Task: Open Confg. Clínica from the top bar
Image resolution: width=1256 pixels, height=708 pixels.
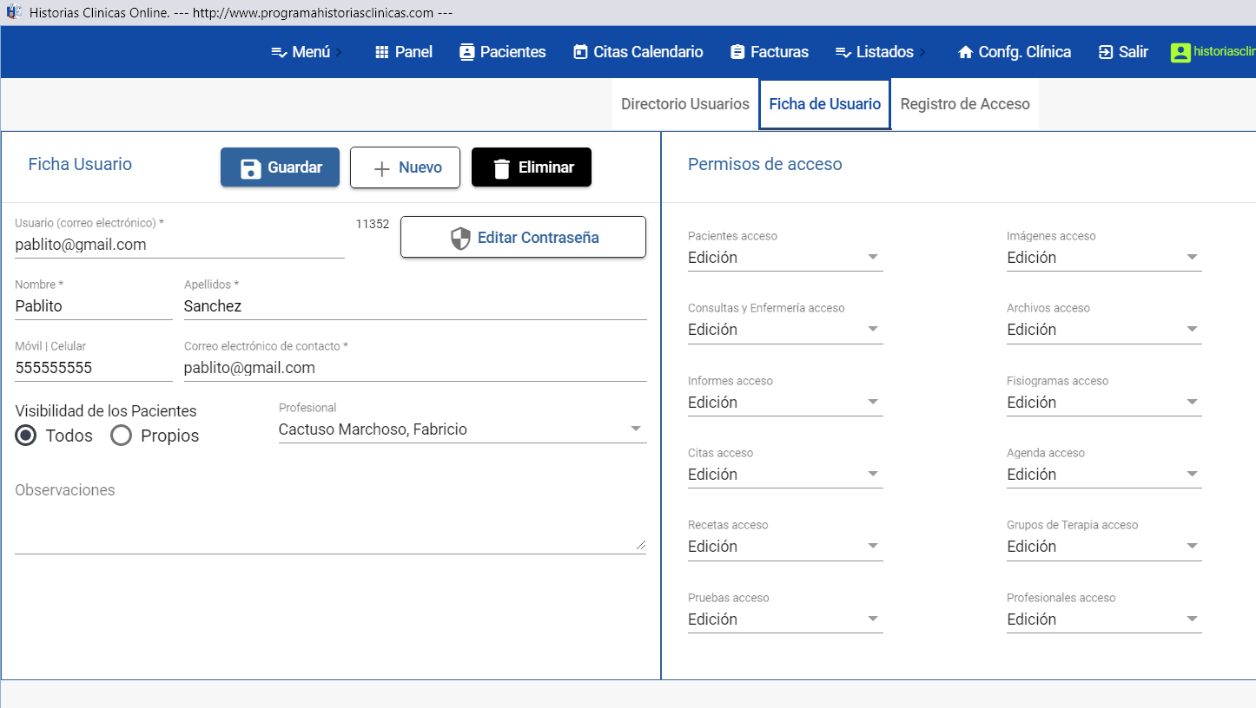Action: coord(1014,52)
